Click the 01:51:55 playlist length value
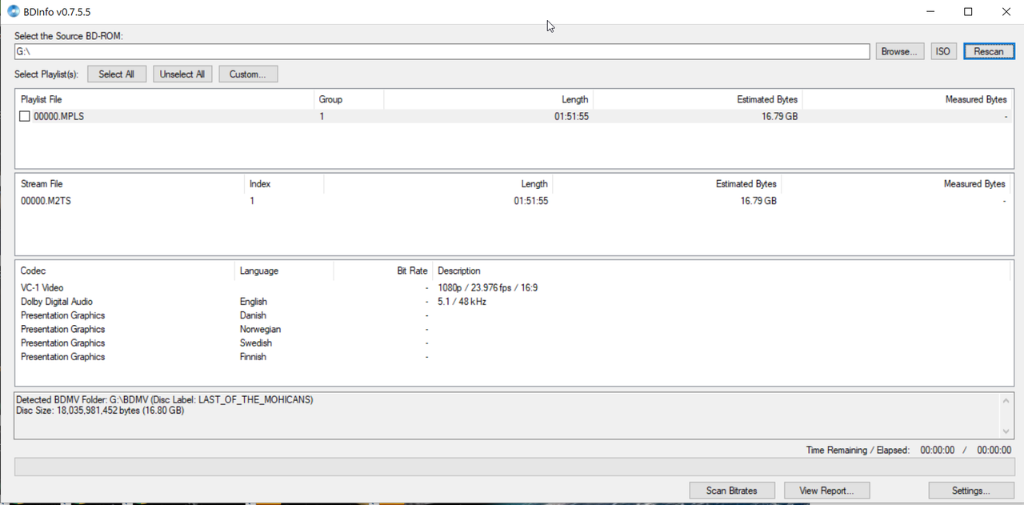The width and height of the screenshot is (1024, 505). pyautogui.click(x=571, y=116)
